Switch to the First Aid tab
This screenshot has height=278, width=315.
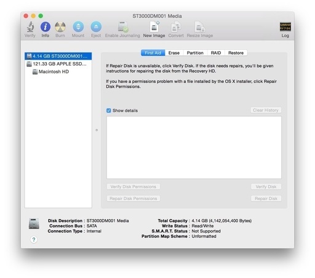[153, 53]
